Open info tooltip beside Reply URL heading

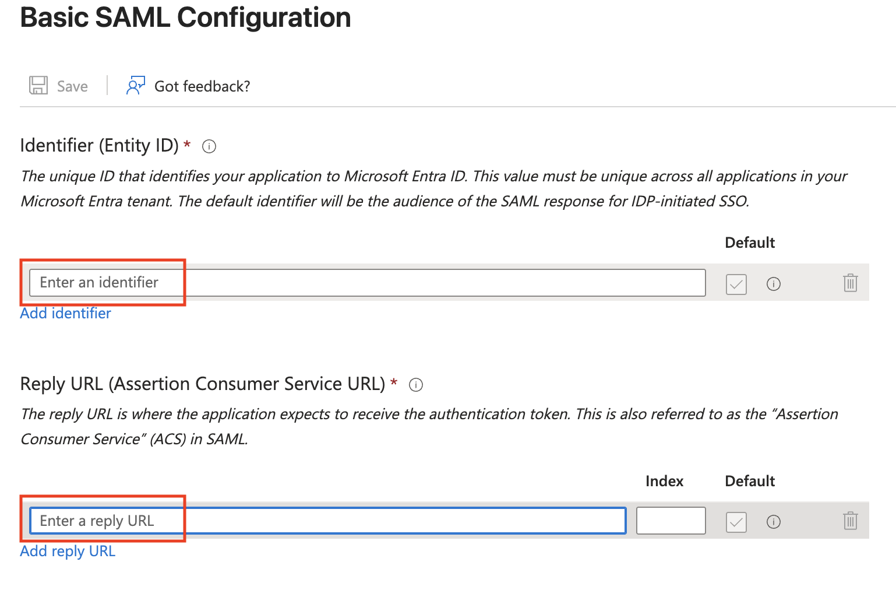pyautogui.click(x=416, y=385)
